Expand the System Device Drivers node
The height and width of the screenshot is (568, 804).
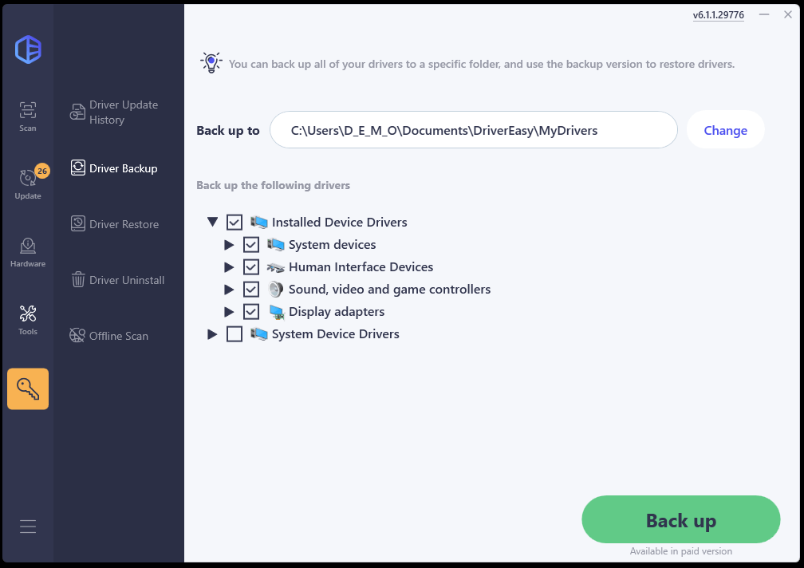(x=212, y=333)
